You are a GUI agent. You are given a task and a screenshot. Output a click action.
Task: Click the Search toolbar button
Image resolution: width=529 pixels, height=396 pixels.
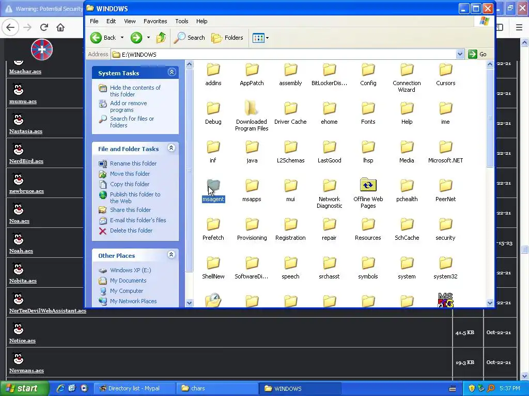click(189, 38)
